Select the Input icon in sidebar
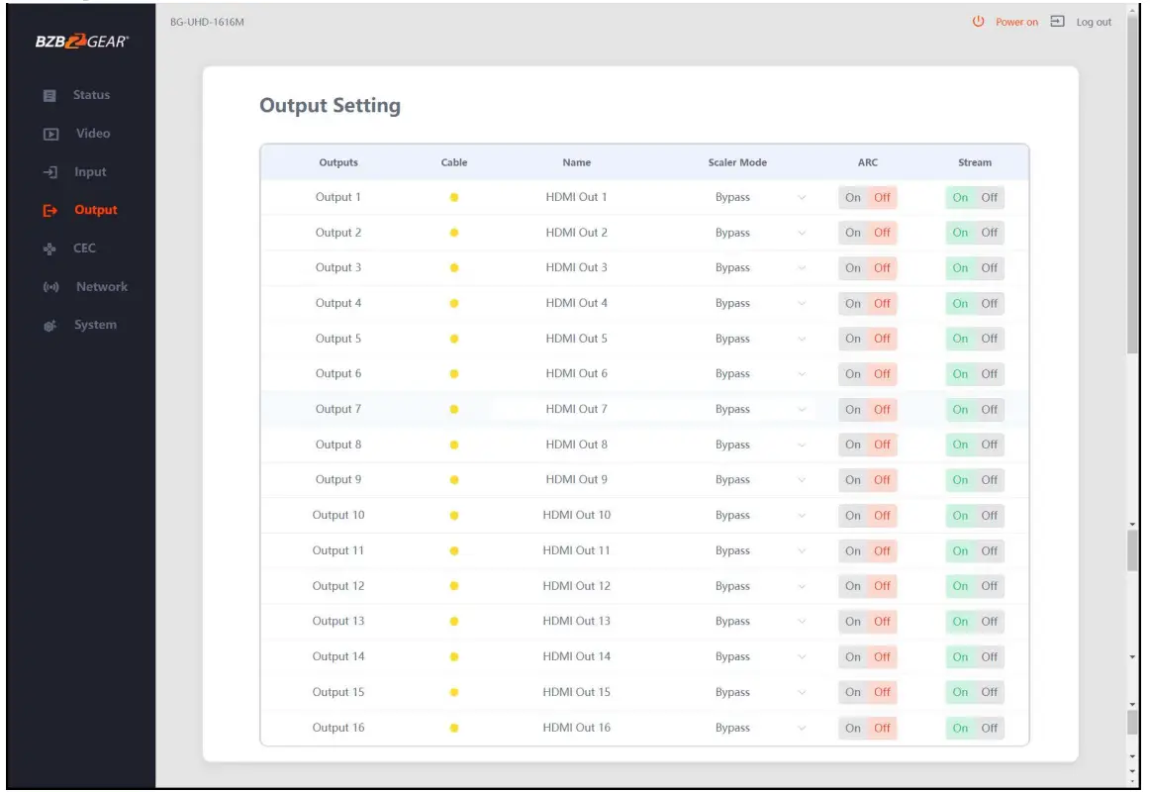 click(48, 171)
